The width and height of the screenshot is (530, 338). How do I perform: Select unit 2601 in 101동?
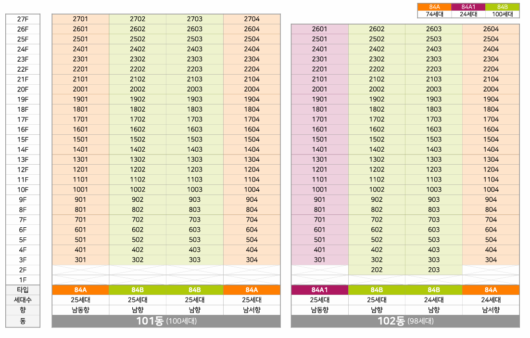coord(80,29)
